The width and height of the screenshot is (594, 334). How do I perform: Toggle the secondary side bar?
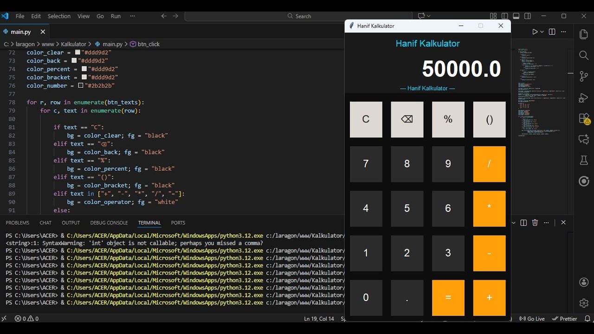[x=528, y=16]
